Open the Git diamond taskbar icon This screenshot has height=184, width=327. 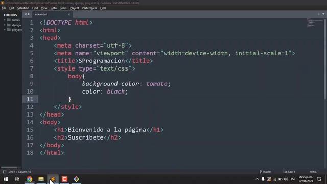point(76,179)
